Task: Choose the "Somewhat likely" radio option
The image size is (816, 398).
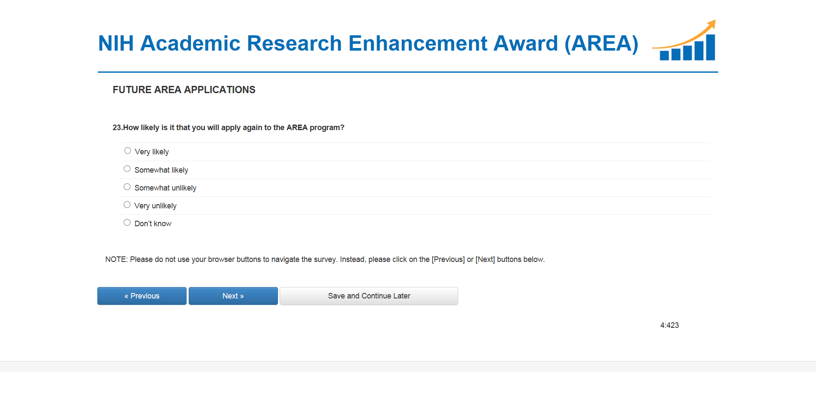Action: click(x=127, y=169)
